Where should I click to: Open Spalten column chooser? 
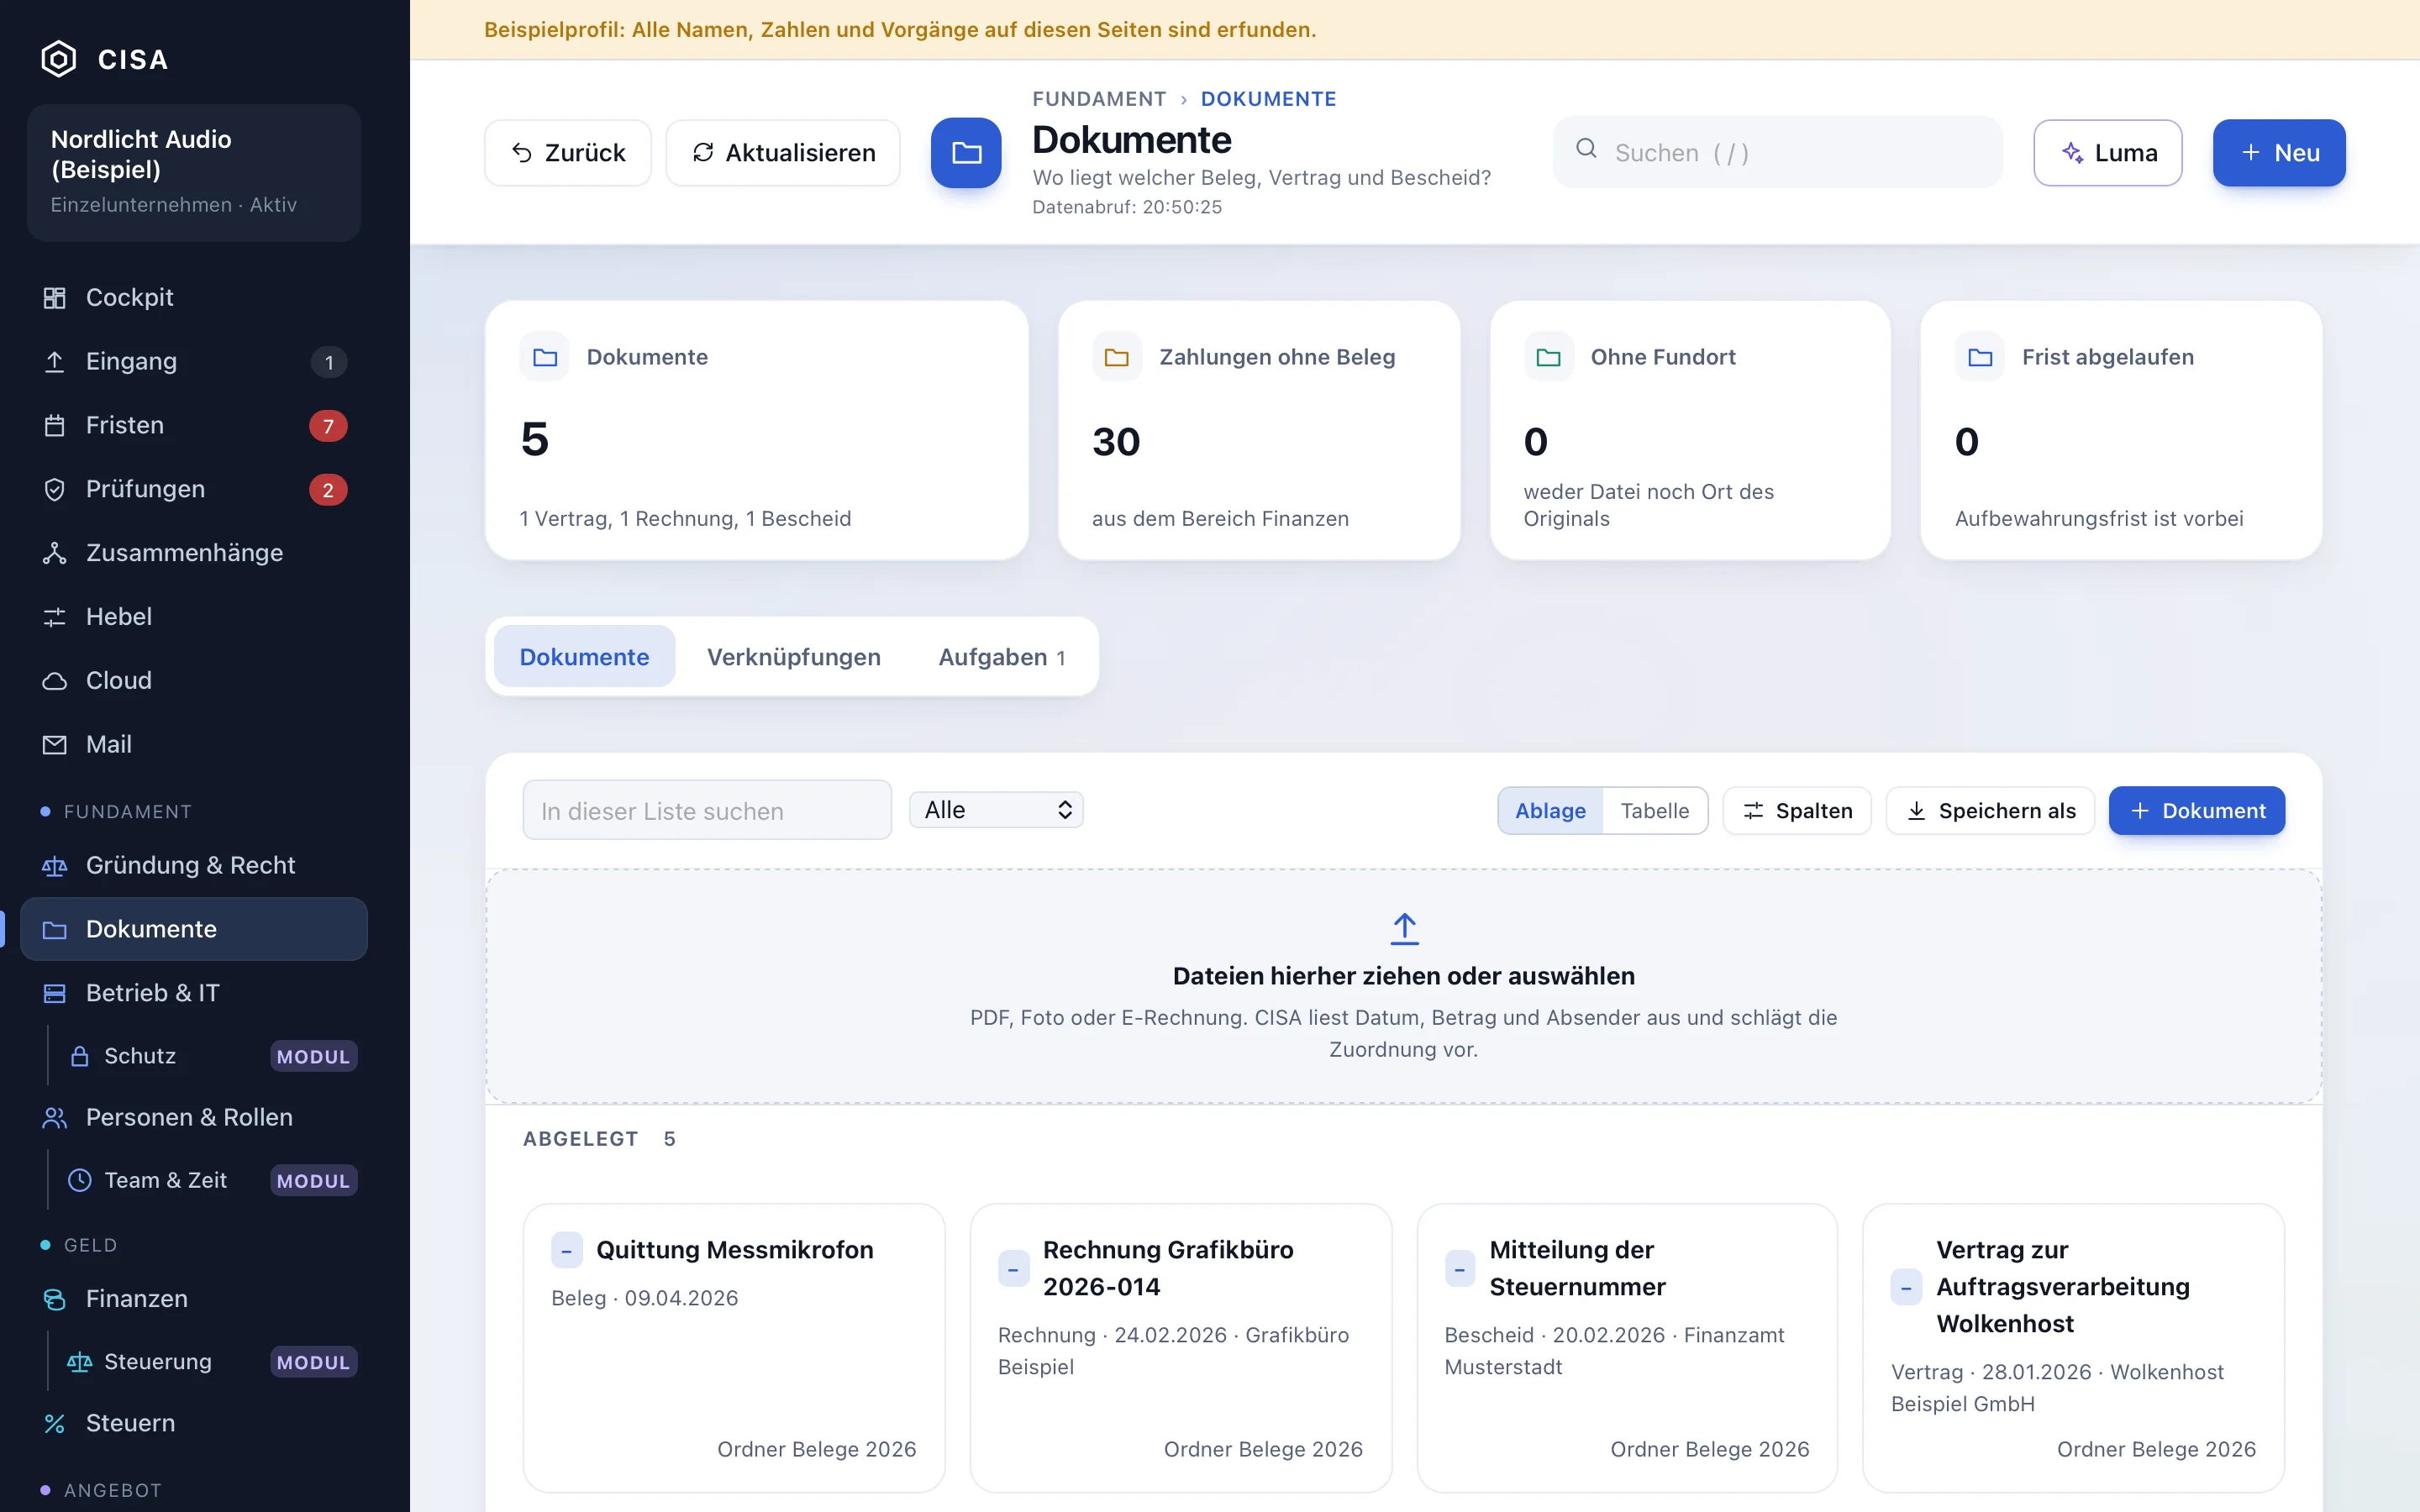[1797, 811]
